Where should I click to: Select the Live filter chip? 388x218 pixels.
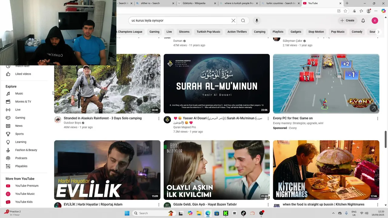coord(169,32)
